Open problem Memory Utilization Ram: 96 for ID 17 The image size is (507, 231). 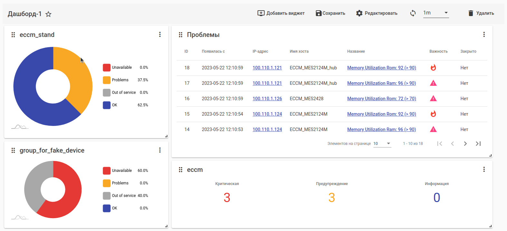coord(381,83)
